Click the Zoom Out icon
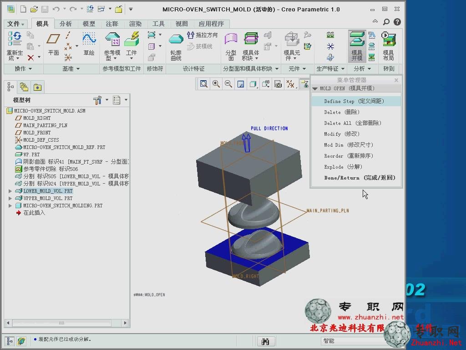Screen dimensions: 466x350 click(228, 84)
